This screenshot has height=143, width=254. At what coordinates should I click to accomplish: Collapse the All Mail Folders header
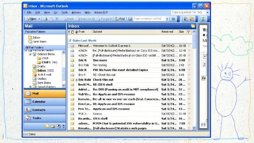pyautogui.click(x=45, y=48)
